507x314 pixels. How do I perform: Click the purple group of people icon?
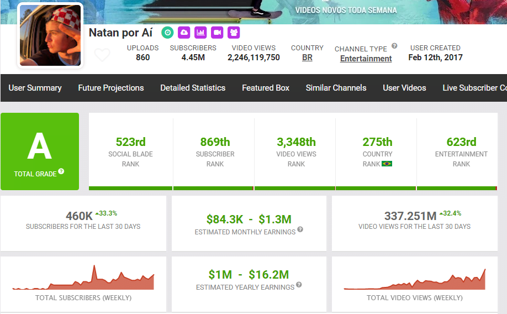point(234,33)
